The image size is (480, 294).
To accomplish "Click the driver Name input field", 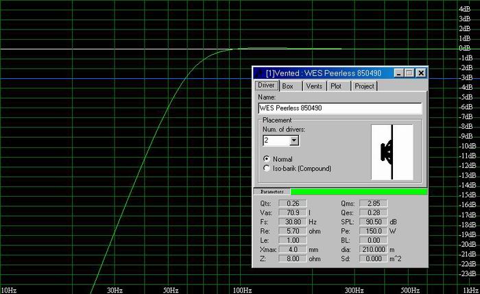I will click(x=340, y=108).
